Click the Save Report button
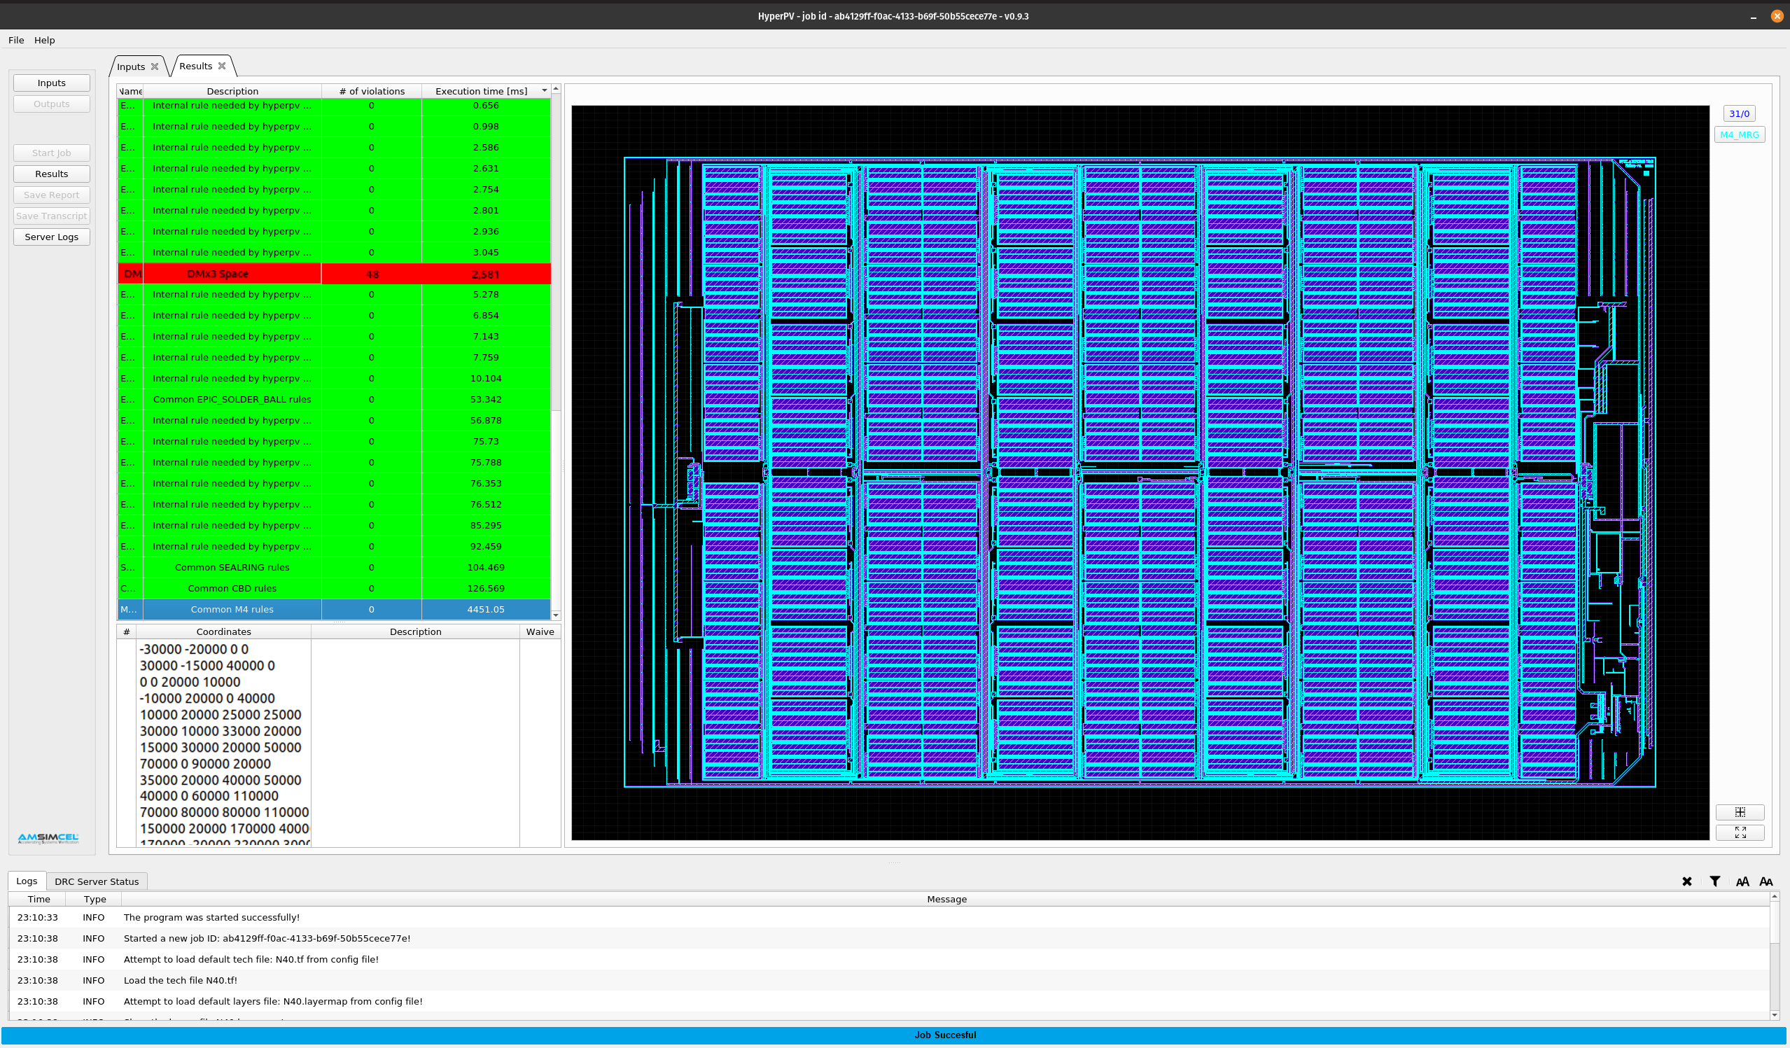Image resolution: width=1790 pixels, height=1048 pixels. tap(52, 195)
